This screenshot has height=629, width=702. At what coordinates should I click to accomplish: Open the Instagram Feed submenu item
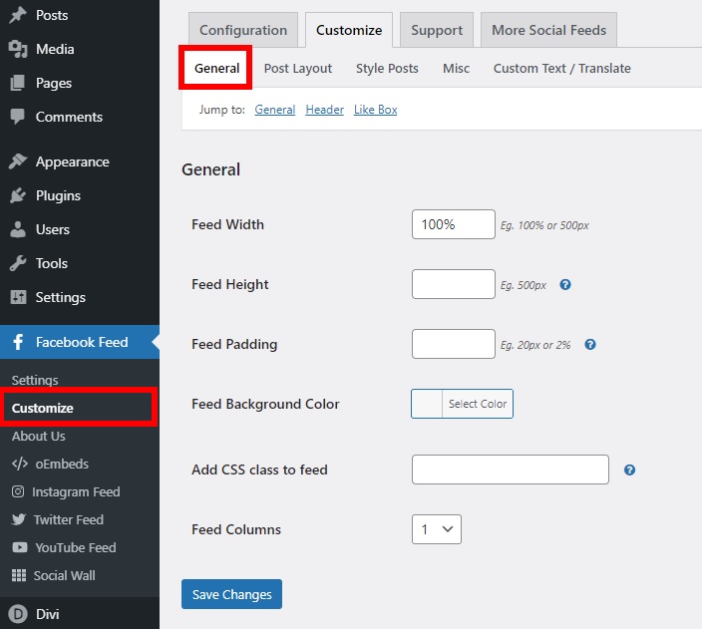[x=76, y=491]
